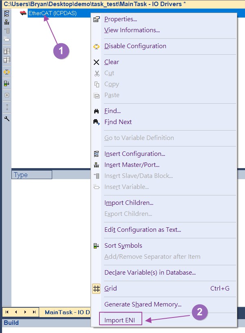Viewport: 245px width, 333px height.
Task: Click Disable Configuration in context menu
Action: tap(135, 46)
